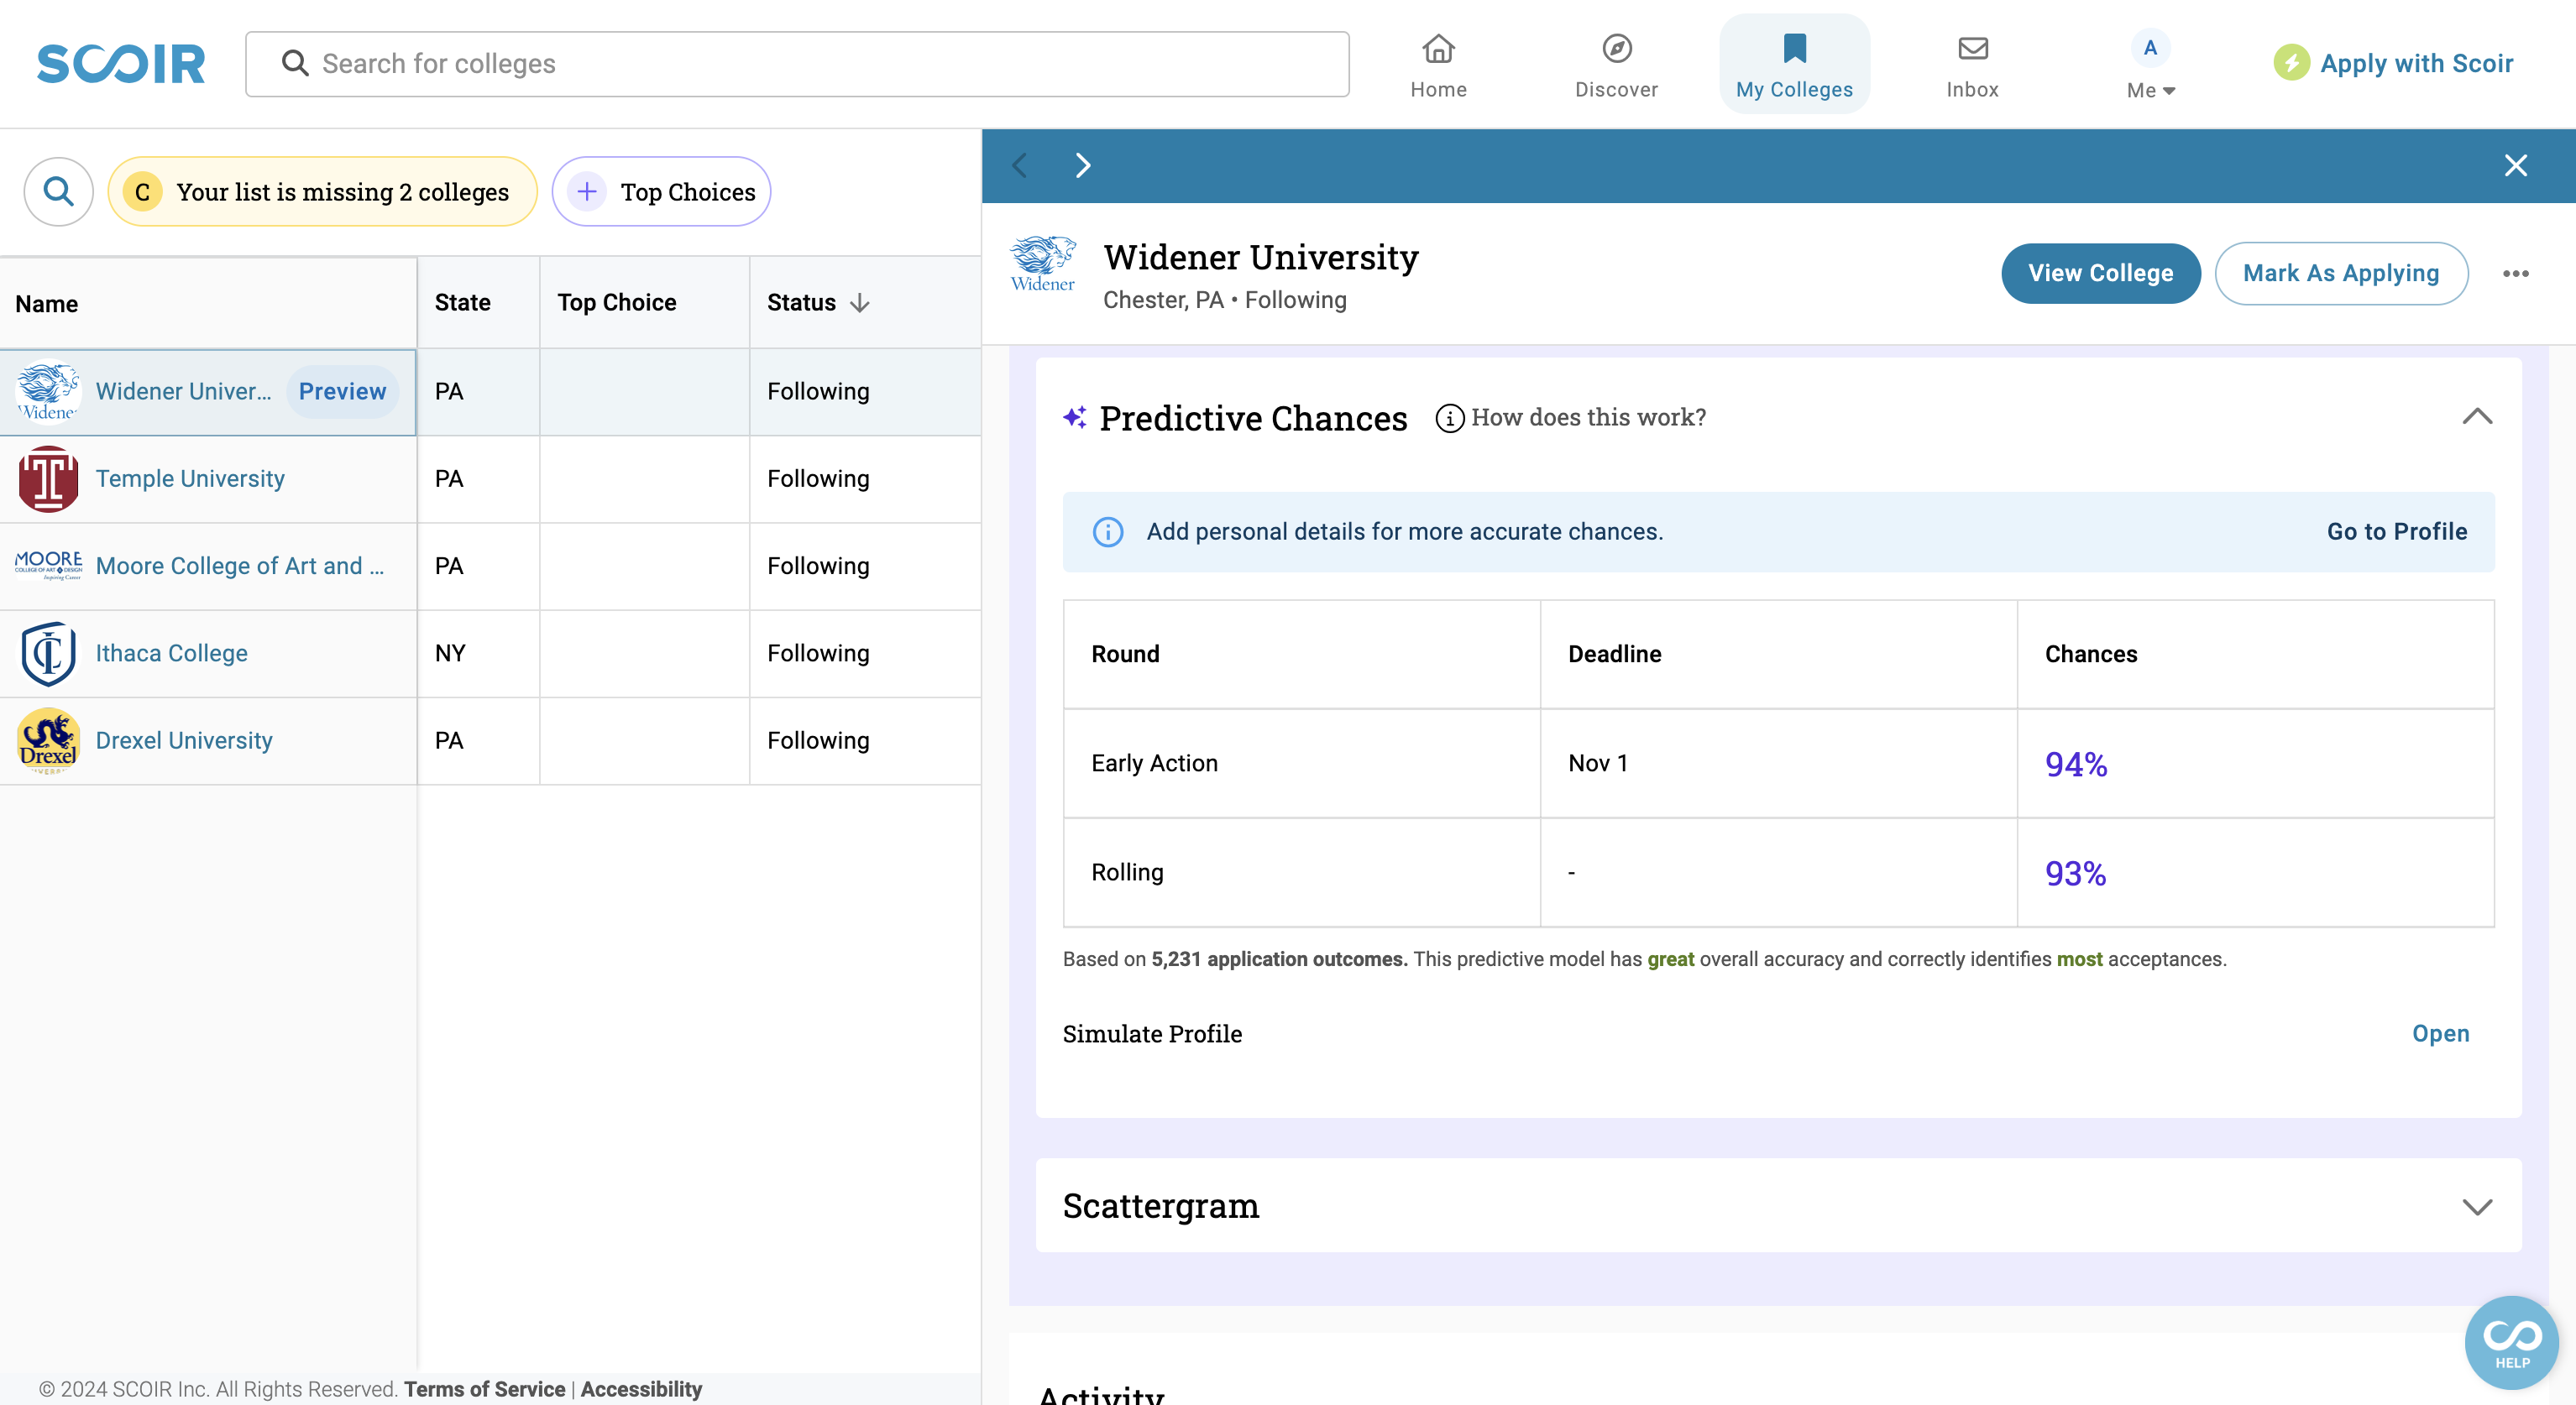Click the Ithaca College NY state cell
Screen dimensions: 2576x1405
click(478, 654)
